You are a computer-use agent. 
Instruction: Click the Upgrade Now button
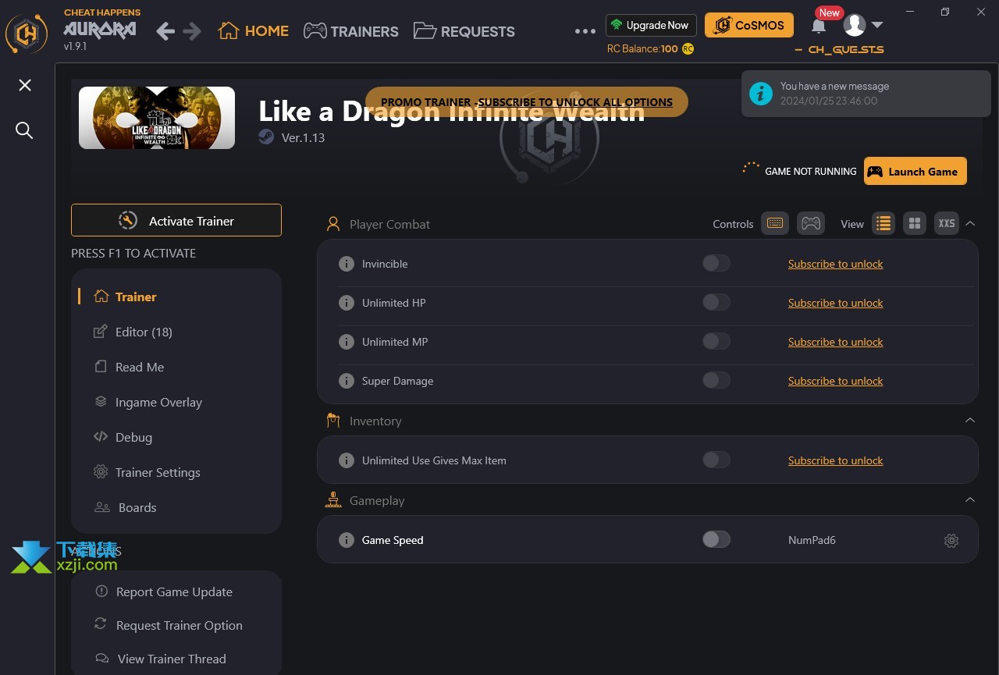point(651,25)
